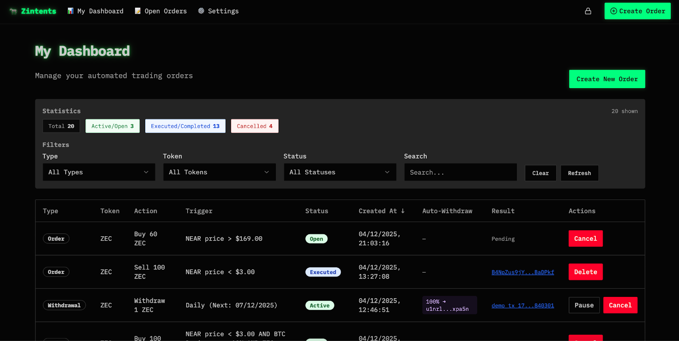Filter by Cancelled orders badge
This screenshot has height=341, width=679.
coord(255,126)
